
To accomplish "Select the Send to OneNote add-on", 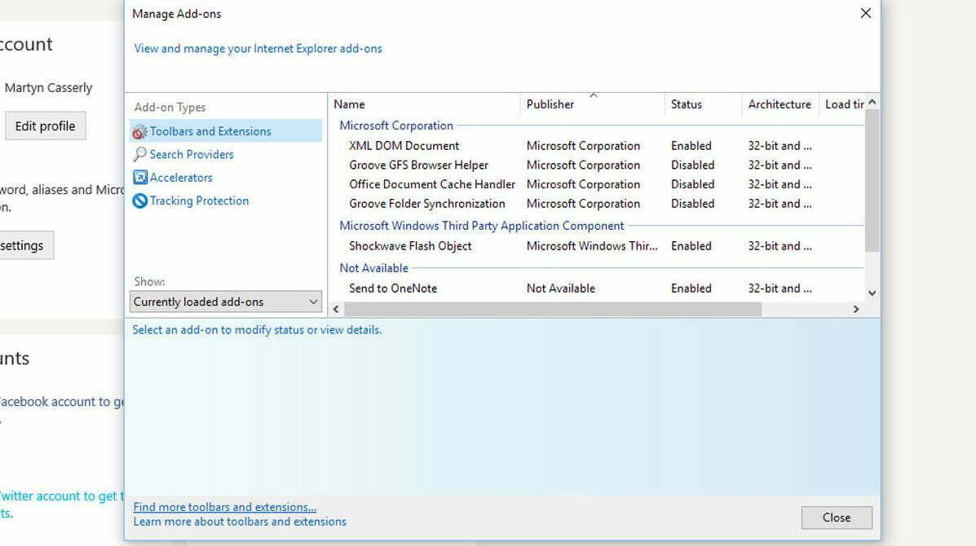I will [x=393, y=288].
